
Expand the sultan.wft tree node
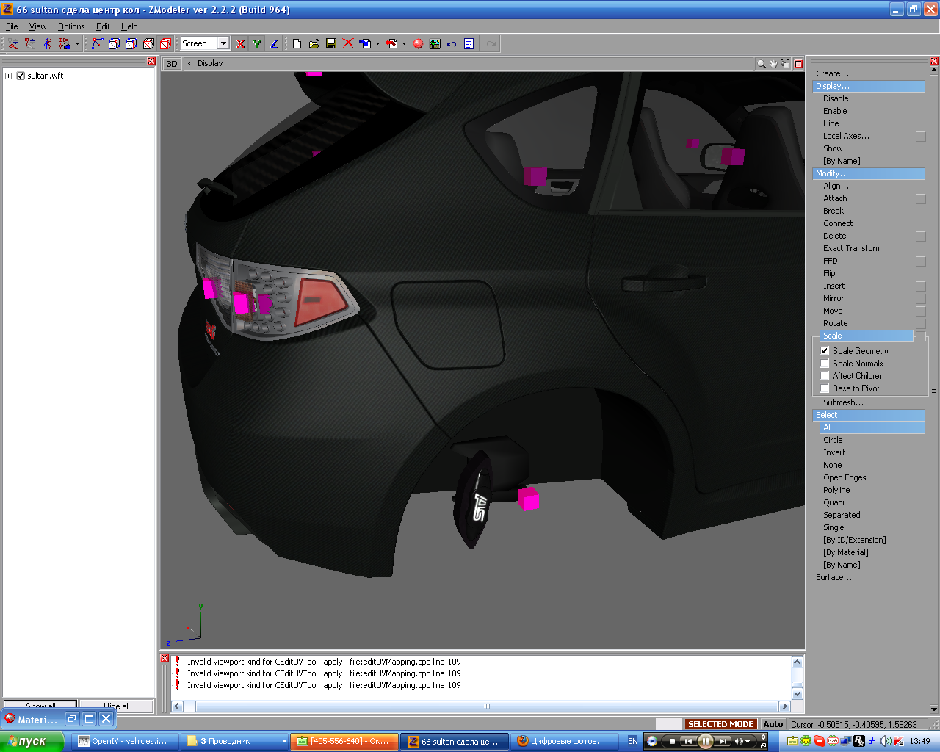point(9,76)
